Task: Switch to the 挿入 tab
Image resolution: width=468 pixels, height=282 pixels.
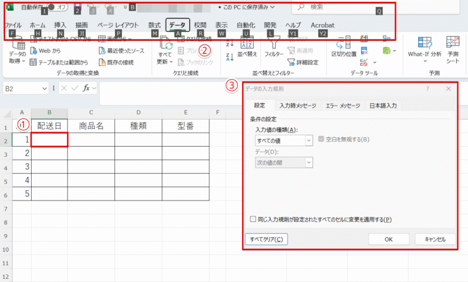Action: (60, 25)
